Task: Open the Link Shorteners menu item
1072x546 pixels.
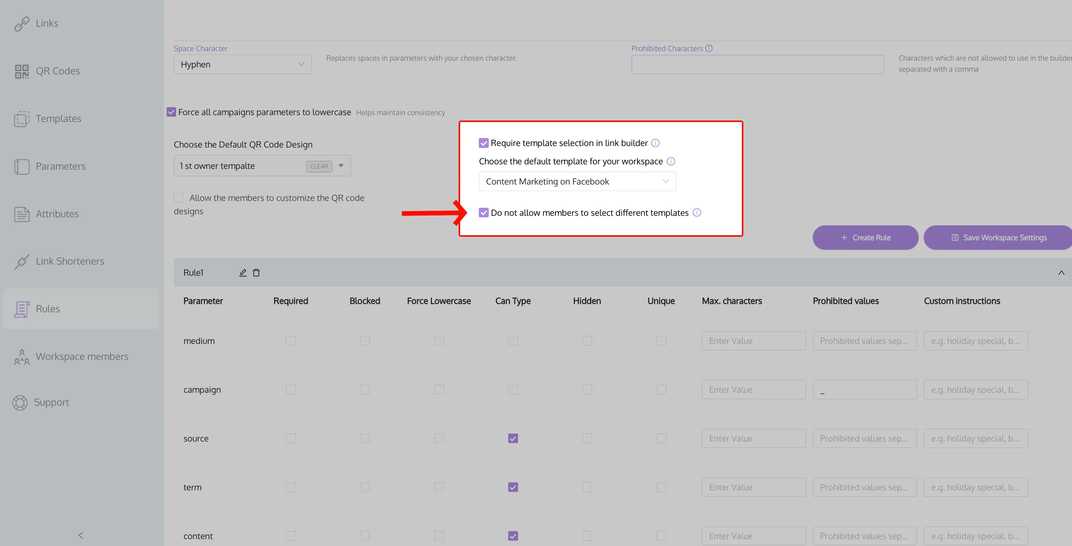Action: (69, 261)
